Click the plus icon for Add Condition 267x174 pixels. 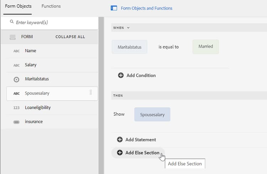click(121, 75)
